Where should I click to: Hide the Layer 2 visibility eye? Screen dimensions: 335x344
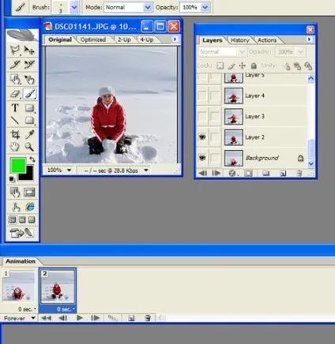click(x=202, y=137)
